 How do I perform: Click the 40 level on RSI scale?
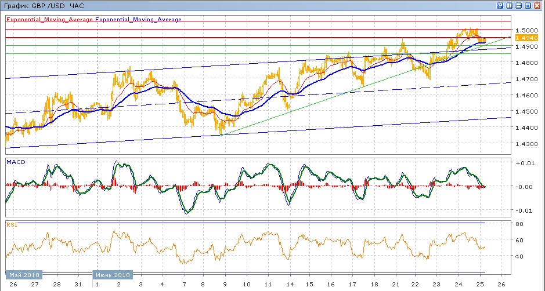coord(519,256)
